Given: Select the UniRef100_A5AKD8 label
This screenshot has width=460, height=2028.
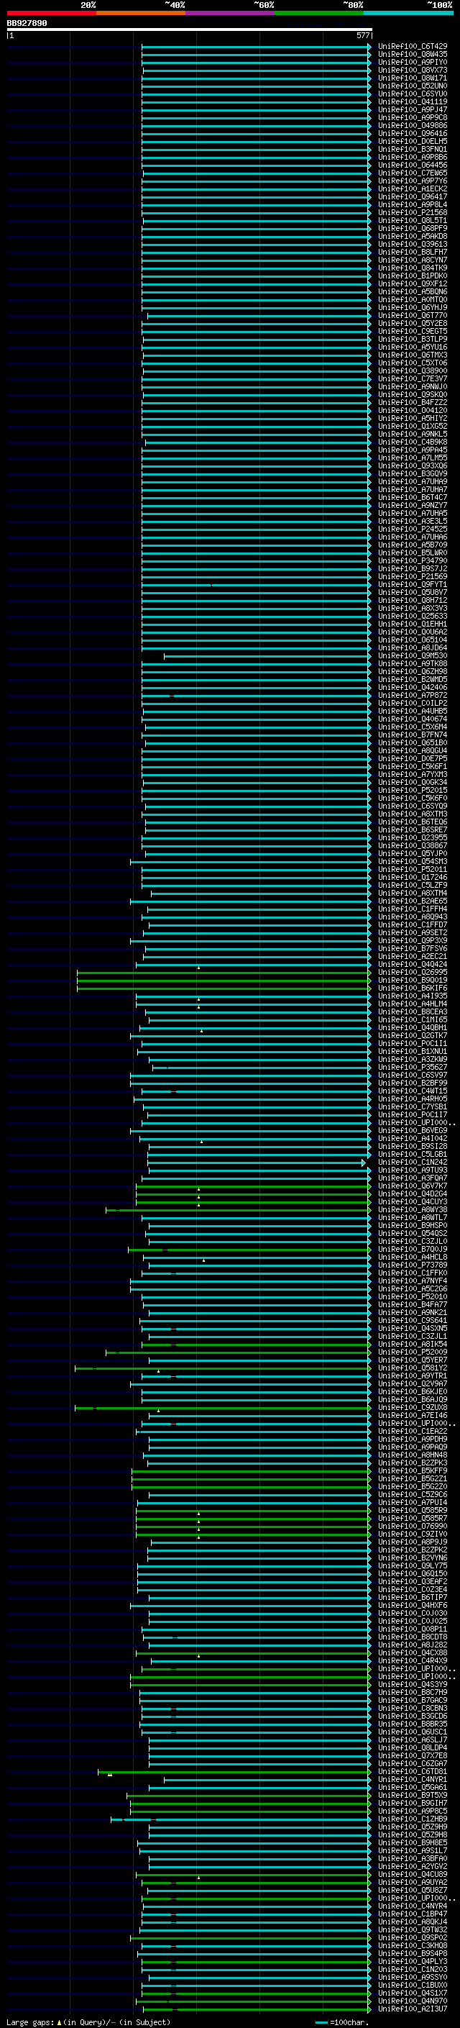Looking at the screenshot, I should coord(413,236).
